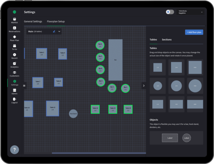The height and width of the screenshot is (164, 214).
Task: Expand the Main floor plan dropdown arrow
Action: [x=59, y=31]
